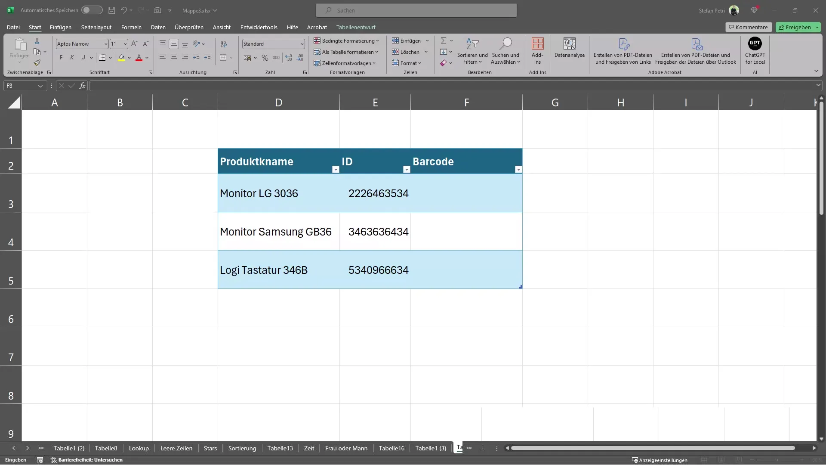Apply thousands separator format 000
This screenshot has width=826, height=465.
[x=276, y=58]
